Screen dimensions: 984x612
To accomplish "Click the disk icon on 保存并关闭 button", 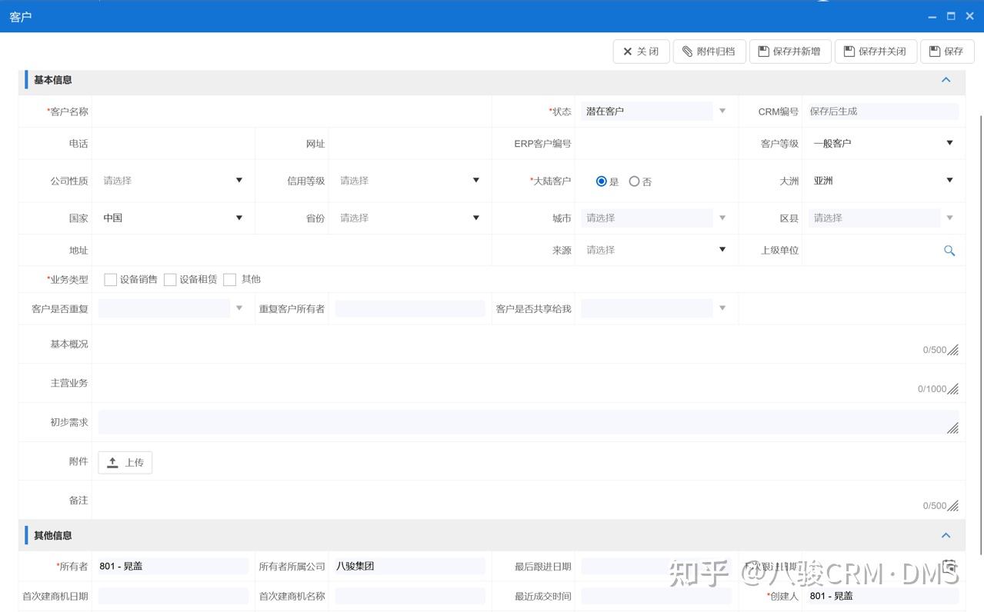I will (847, 52).
